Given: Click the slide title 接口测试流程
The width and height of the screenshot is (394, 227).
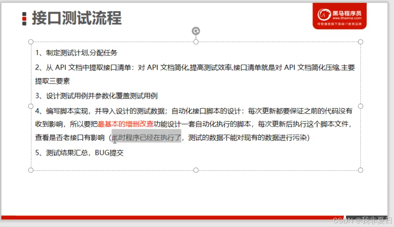Looking at the screenshot, I should tap(77, 18).
